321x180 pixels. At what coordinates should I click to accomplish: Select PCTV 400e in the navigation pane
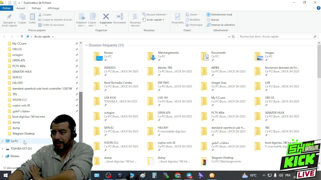(x=19, y=66)
